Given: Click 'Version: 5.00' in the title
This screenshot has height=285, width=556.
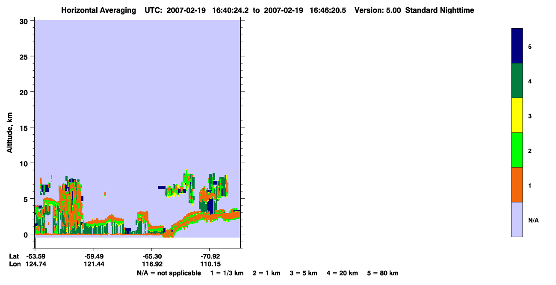Looking at the screenshot, I should coord(378,10).
